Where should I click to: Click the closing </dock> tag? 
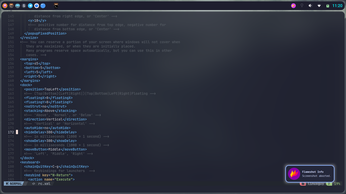(27, 158)
